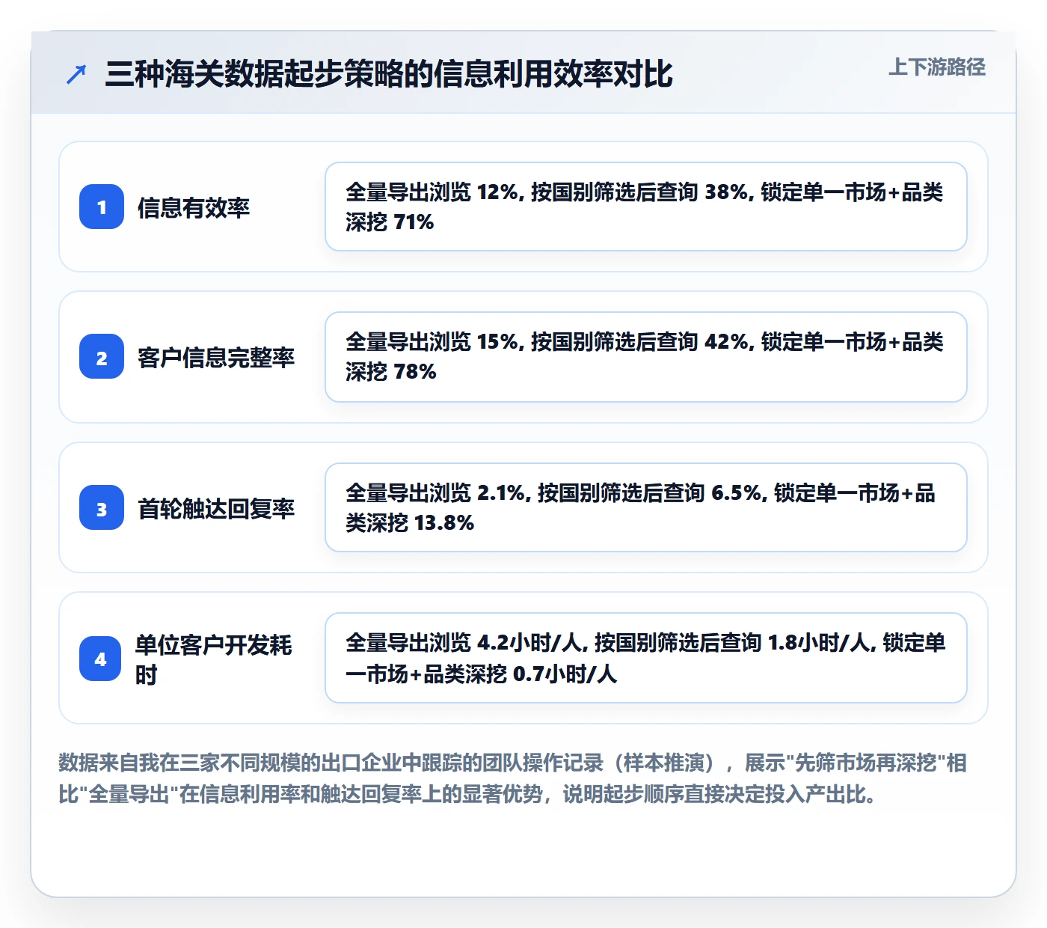This screenshot has height=928, width=1047.
Task: Click the number 4 badge for 单位客户开发耗时
Action: click(x=100, y=659)
